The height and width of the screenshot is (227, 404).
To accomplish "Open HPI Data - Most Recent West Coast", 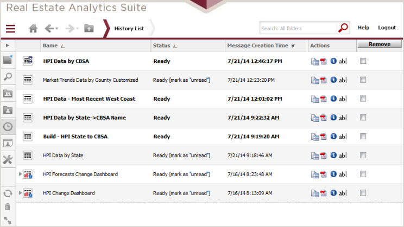I will point(89,99).
